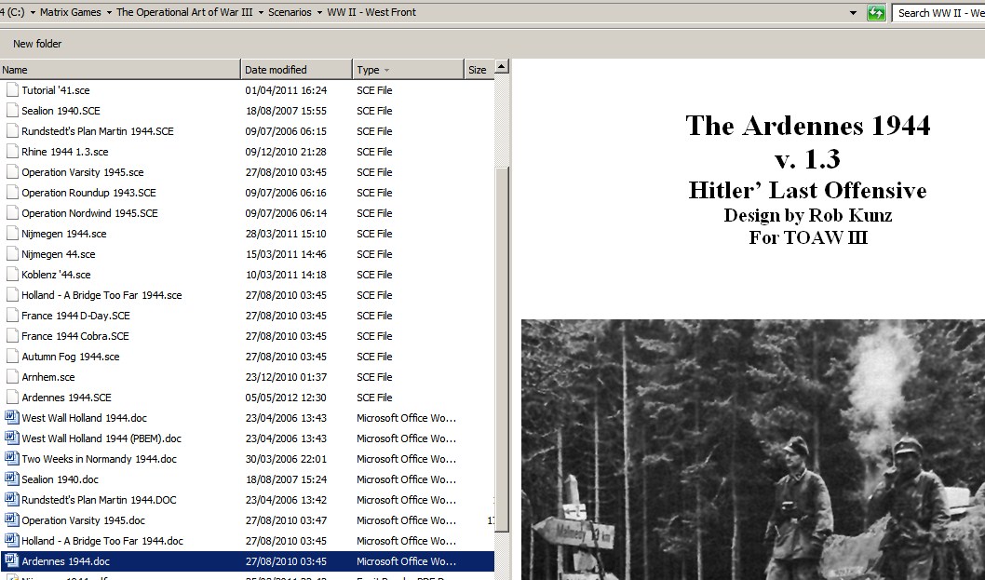Select the file name Ardennes 1944.SCE

coord(66,398)
